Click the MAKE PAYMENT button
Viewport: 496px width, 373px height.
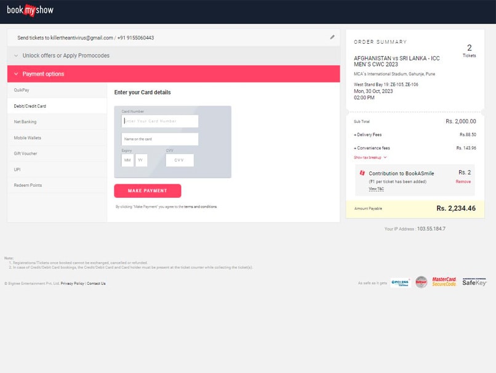(148, 191)
